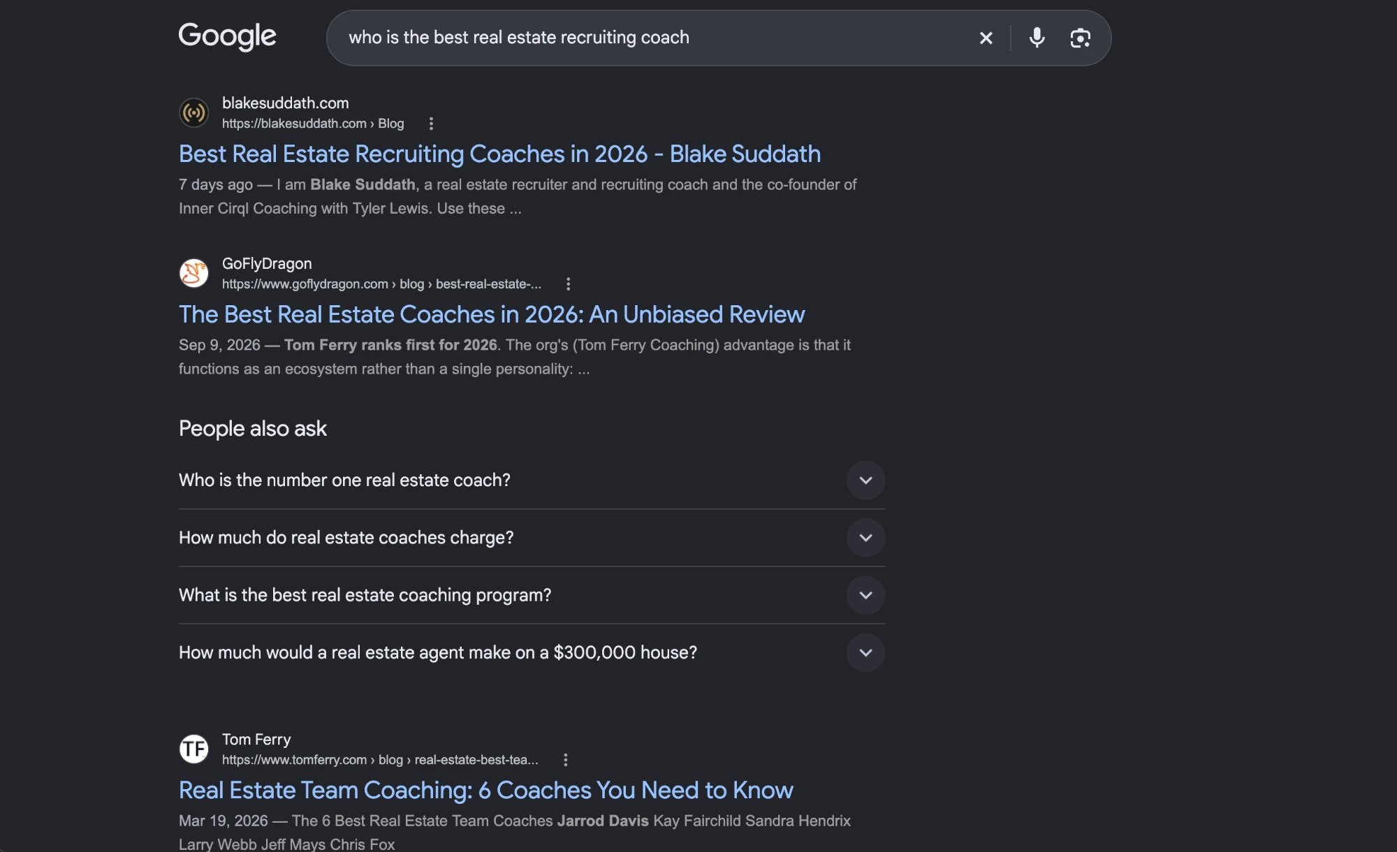Screen dimensions: 1397x852
Task: Expand Who is the number one real estate coach
Action: [x=532, y=480]
